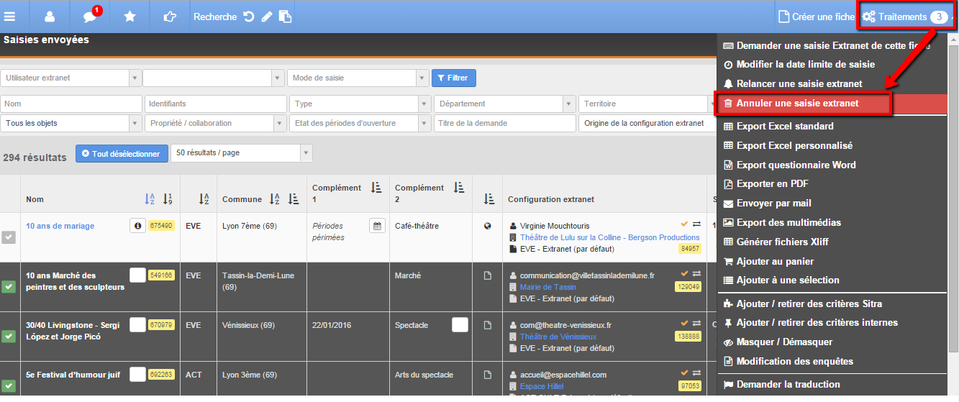The image size is (959, 402).
Task: Open the Traitements menu button
Action: coord(905,17)
